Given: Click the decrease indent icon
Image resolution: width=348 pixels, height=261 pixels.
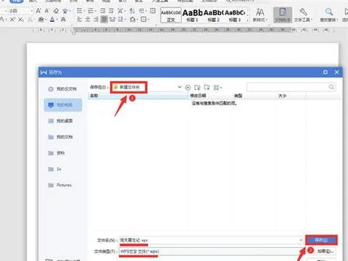Looking at the screenshot, I should (103, 11).
